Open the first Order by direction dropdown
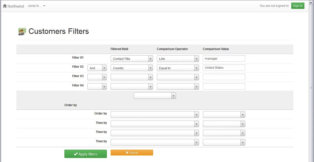The height and width of the screenshot is (162, 314). (x=224, y=115)
